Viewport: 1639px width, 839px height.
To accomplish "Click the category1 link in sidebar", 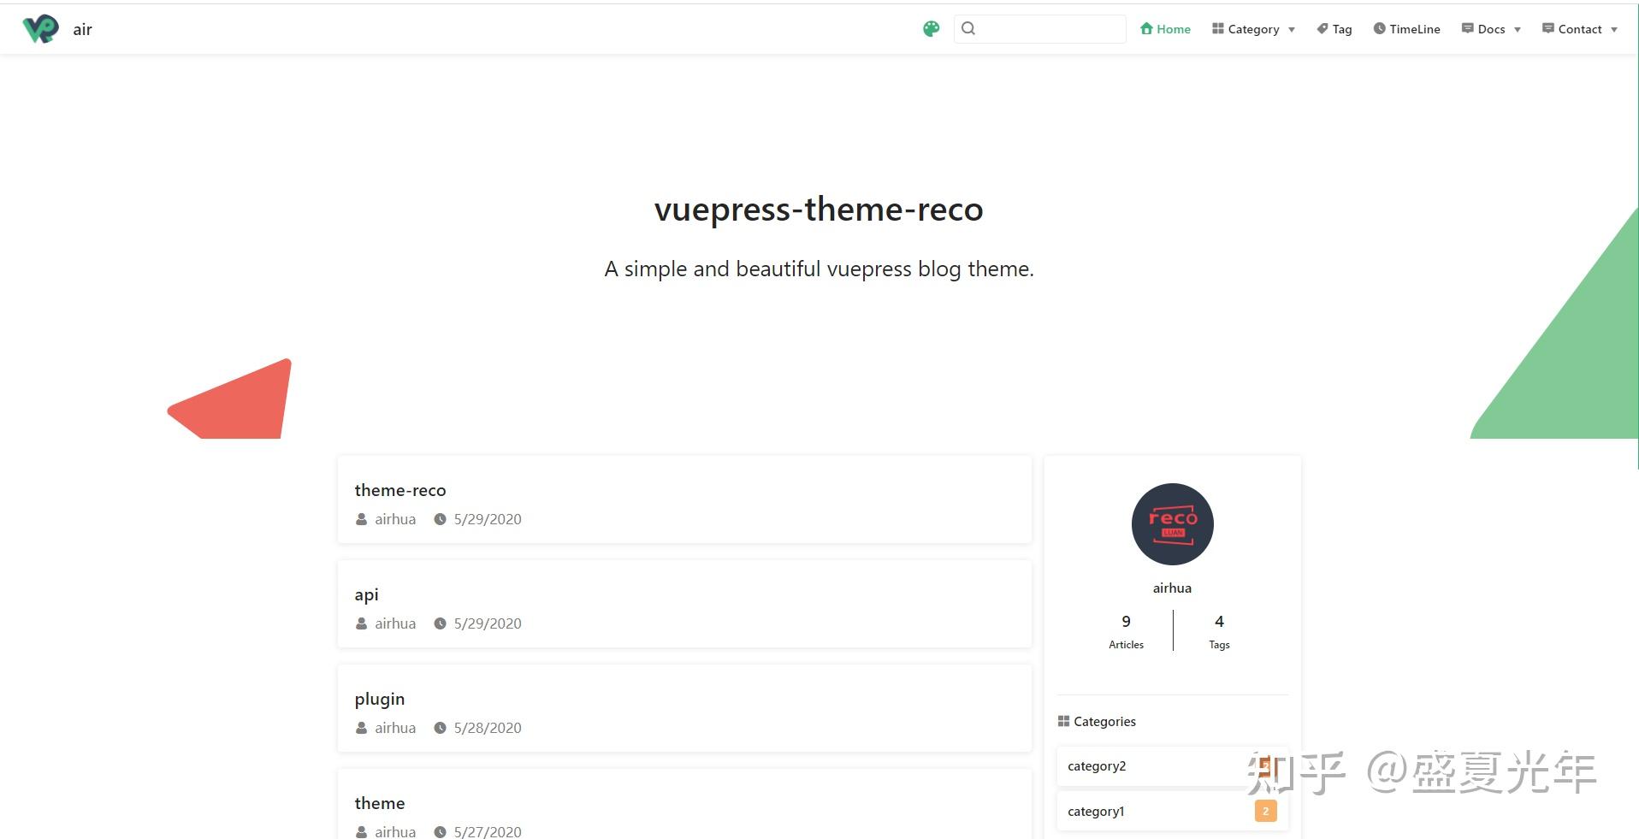I will coord(1096,811).
